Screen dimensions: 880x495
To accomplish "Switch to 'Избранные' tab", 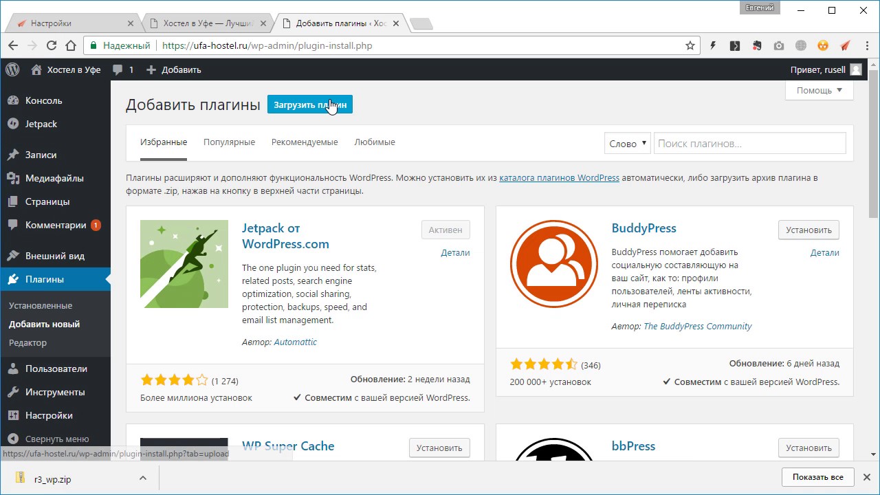I will 164,142.
